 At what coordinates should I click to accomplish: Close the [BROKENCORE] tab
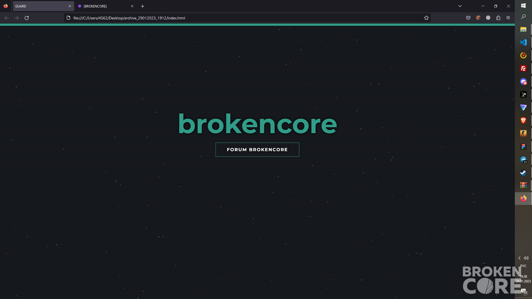pos(132,6)
